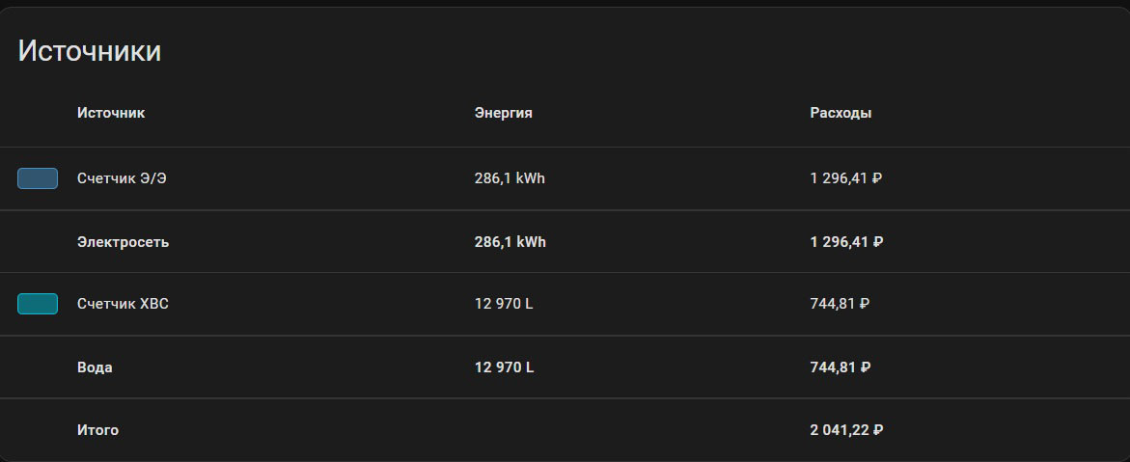Click the Энергия column header
1130x462 pixels.
coord(503,113)
